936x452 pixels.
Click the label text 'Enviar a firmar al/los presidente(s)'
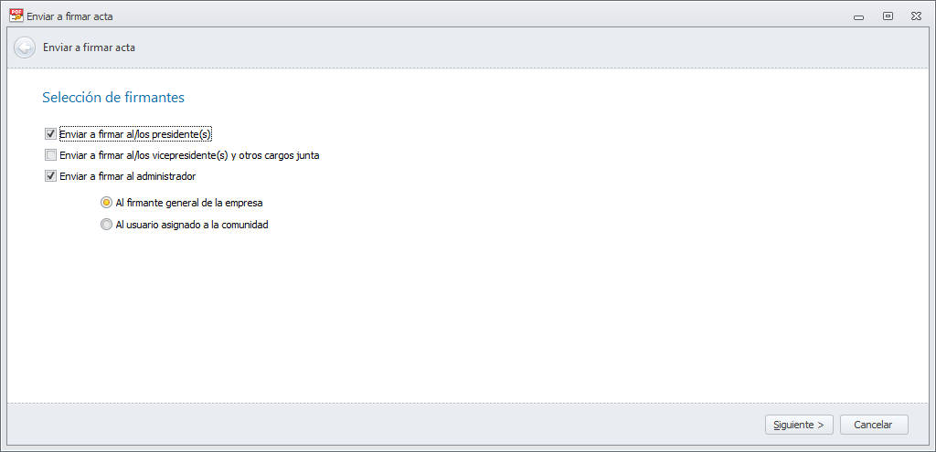click(135, 133)
